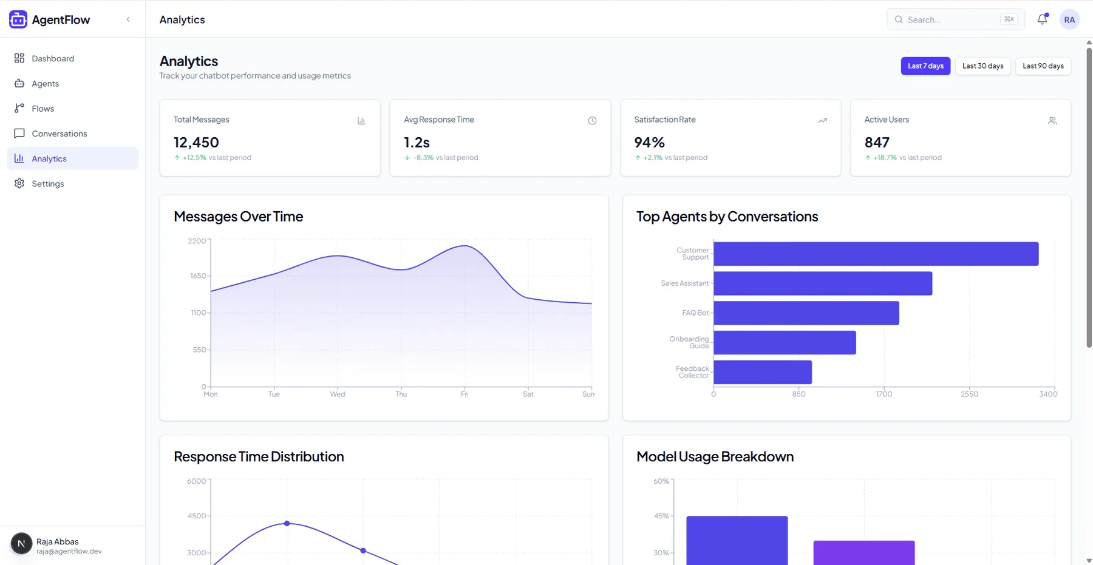Click the RA user avatar
The width and height of the screenshot is (1093, 565).
pos(1069,19)
